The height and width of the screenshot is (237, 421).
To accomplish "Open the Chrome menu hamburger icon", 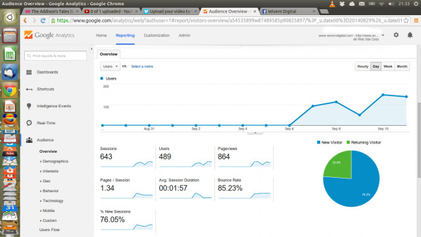I will point(416,20).
